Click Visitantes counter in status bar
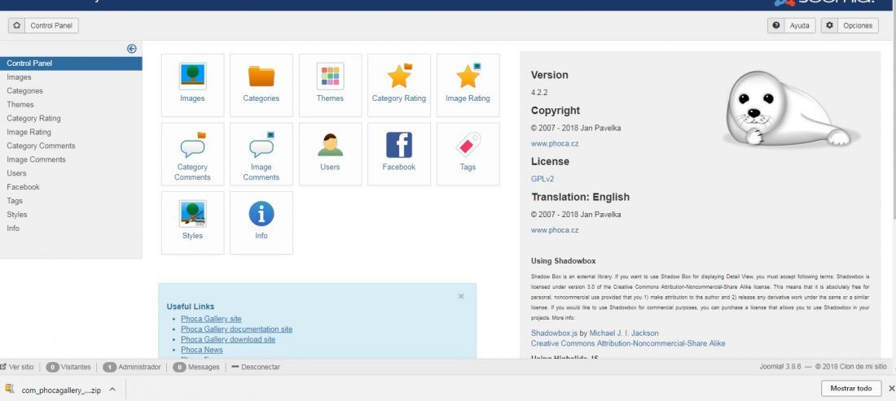Screen dimensions: 896x401 [x=68, y=367]
